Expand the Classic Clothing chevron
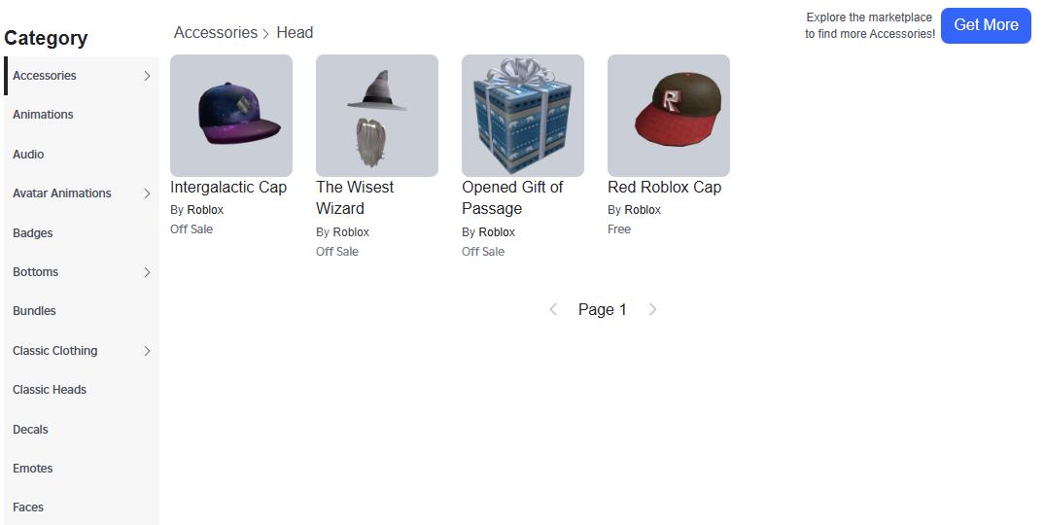Image resolution: width=1044 pixels, height=525 pixels. (147, 351)
